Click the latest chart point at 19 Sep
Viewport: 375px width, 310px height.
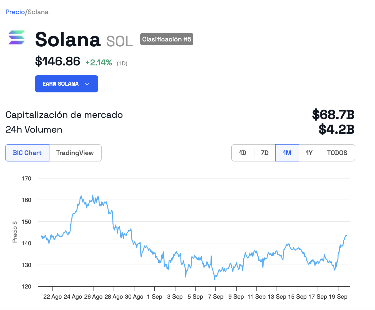(x=346, y=235)
